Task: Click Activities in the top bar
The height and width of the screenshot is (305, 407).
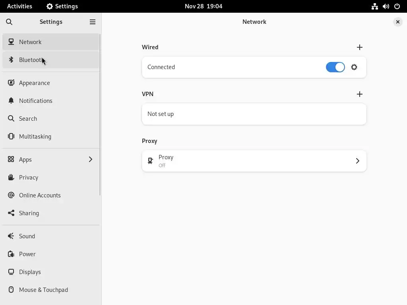Action: click(x=19, y=6)
